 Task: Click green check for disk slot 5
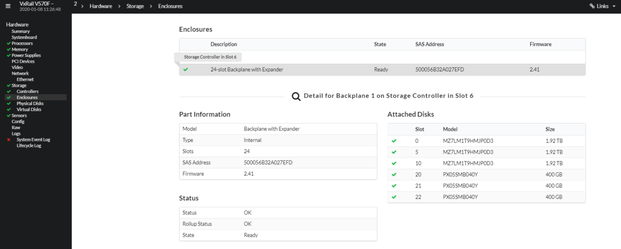point(394,152)
